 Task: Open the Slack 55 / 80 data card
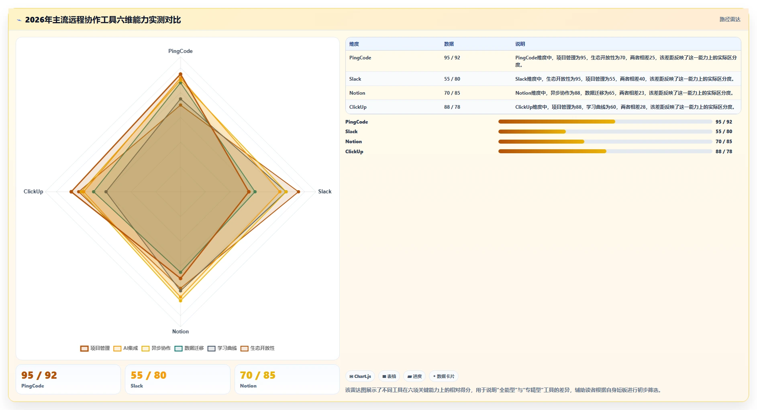click(178, 380)
